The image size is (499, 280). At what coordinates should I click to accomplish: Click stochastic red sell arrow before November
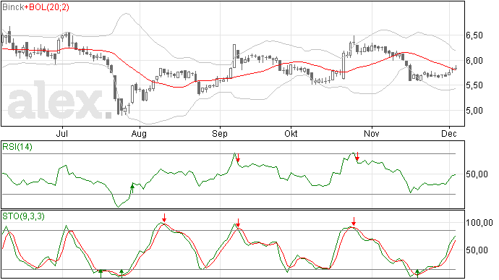click(x=354, y=221)
